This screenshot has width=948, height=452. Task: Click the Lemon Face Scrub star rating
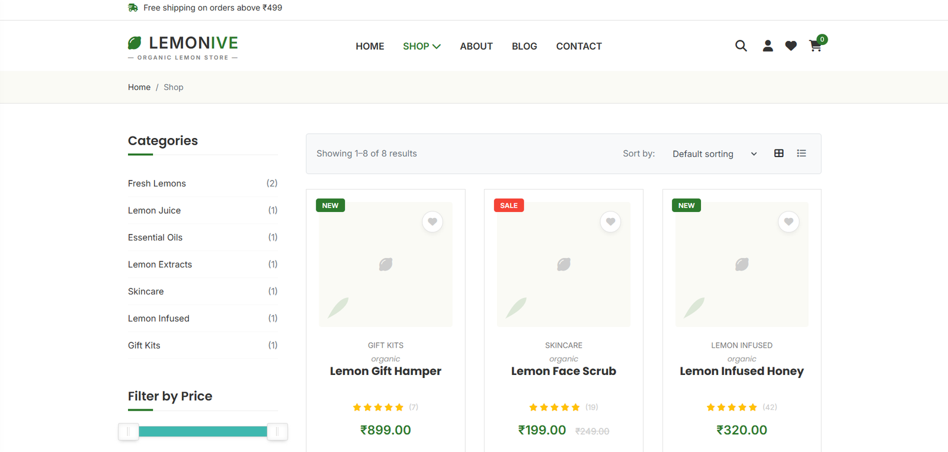[x=555, y=407]
